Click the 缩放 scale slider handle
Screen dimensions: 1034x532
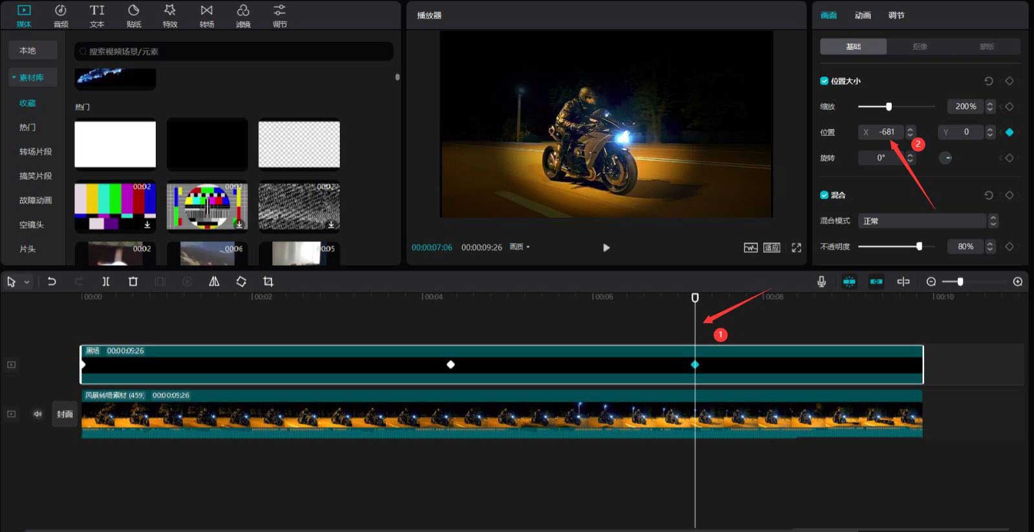pyautogui.click(x=889, y=107)
